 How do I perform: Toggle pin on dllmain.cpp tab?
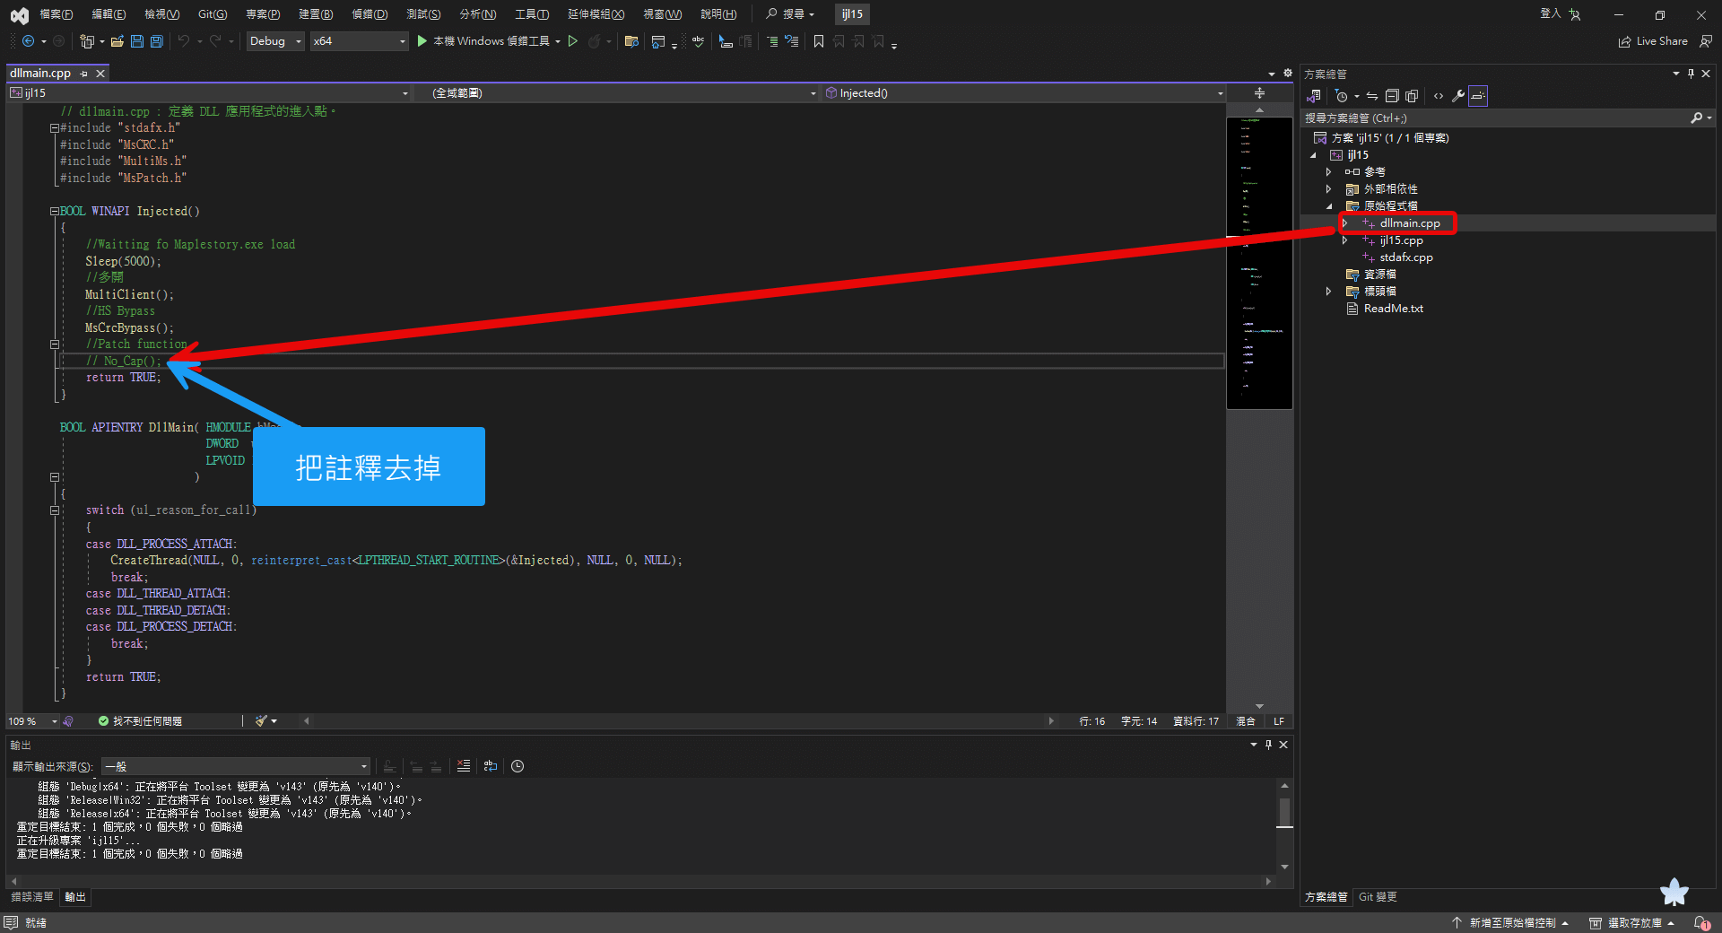84,74
